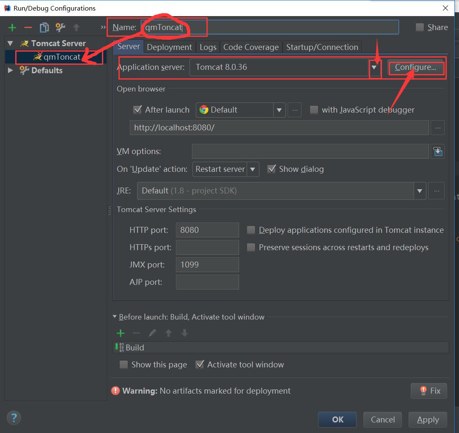Remove configuration with red minus icon
This screenshot has width=459, height=433.
pyautogui.click(x=28, y=28)
